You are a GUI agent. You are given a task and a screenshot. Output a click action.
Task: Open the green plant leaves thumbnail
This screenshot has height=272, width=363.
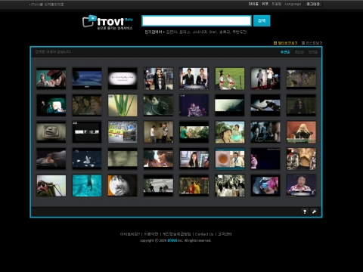pos(123,105)
